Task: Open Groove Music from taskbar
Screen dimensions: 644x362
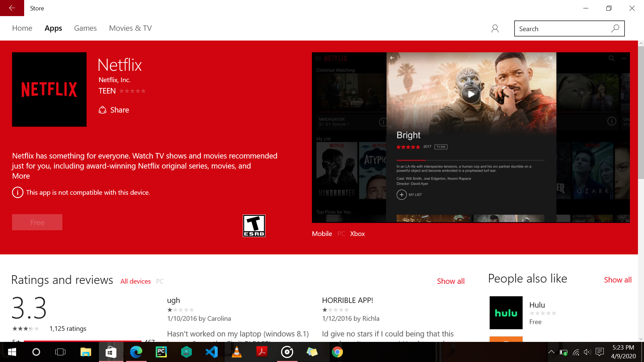Action: [287, 352]
